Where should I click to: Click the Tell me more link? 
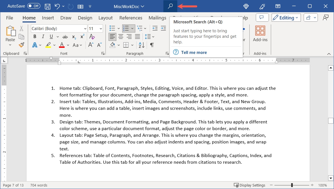coord(194,52)
